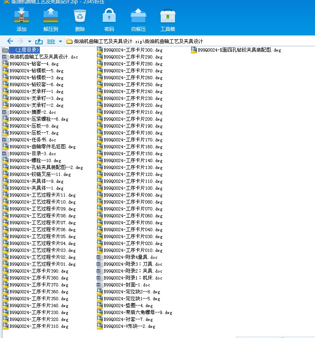Screen dimensions: 315x338
Task: Click the 删除 (Delete) recycle bin icon
Action: pos(80,16)
